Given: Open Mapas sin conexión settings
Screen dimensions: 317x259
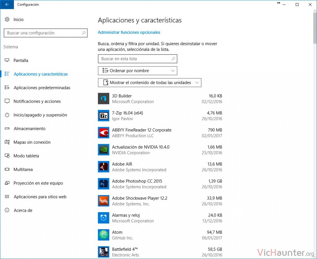Looking at the screenshot, I should [32, 142].
